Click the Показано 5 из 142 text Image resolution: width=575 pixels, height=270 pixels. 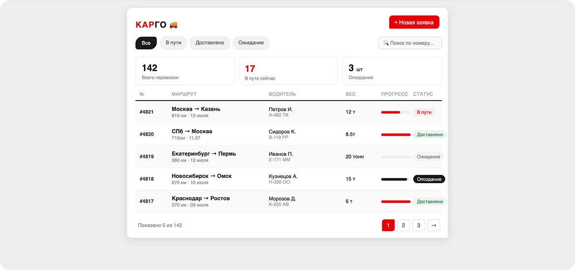pyautogui.click(x=160, y=225)
